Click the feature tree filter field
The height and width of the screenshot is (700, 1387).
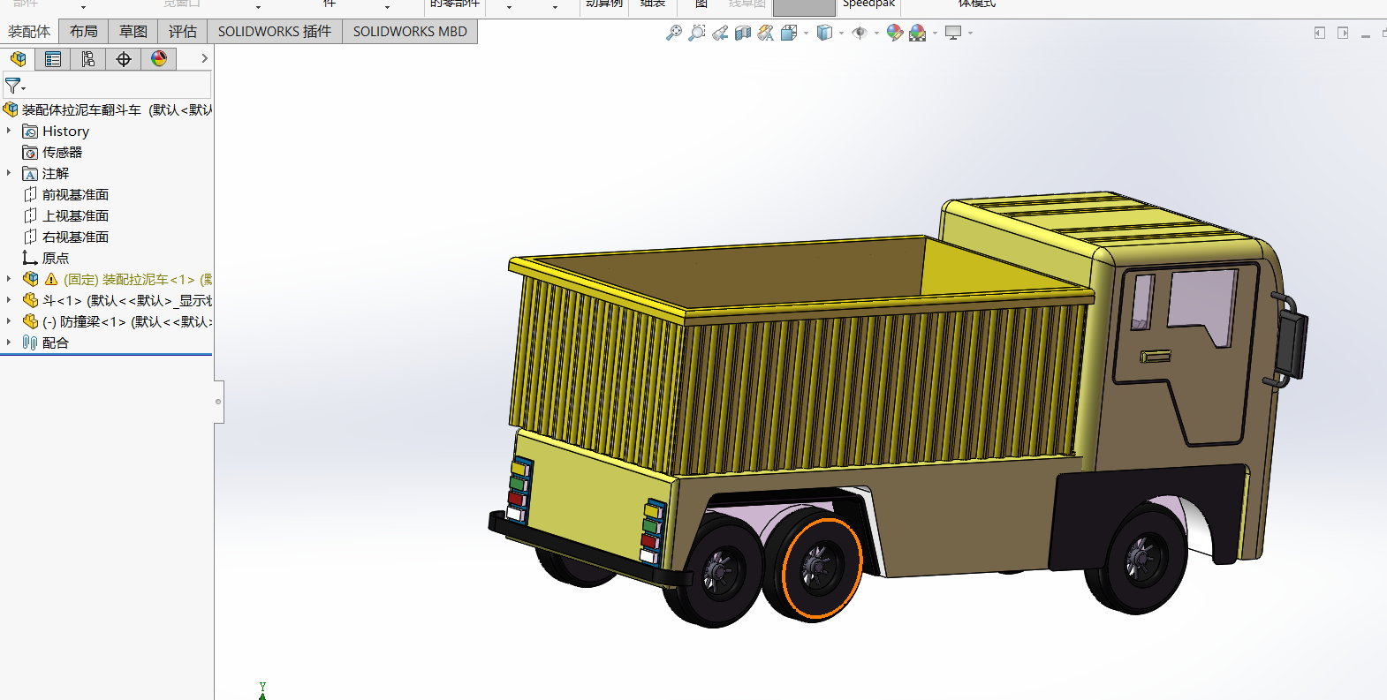(107, 86)
